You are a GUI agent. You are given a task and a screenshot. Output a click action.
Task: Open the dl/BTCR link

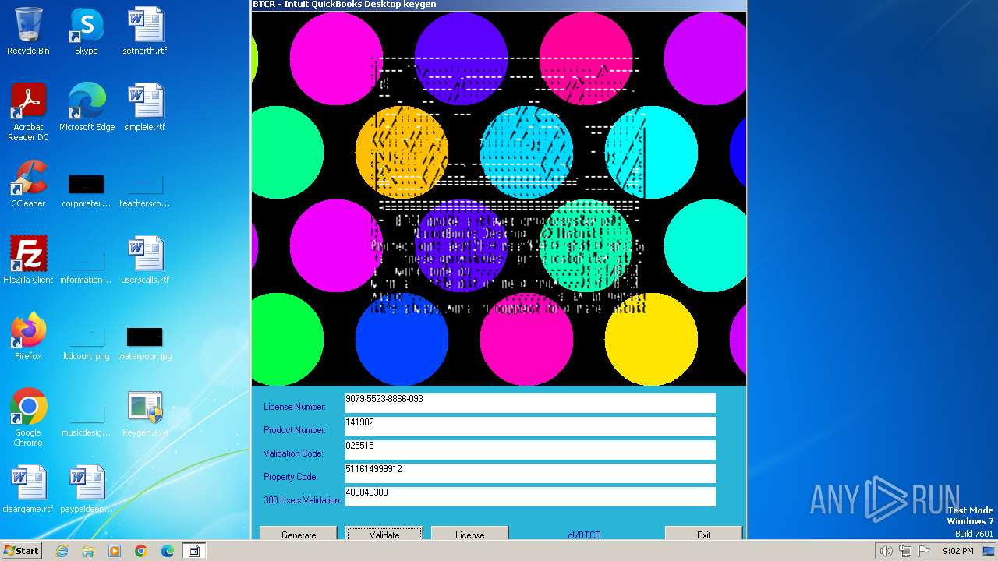[x=584, y=535]
